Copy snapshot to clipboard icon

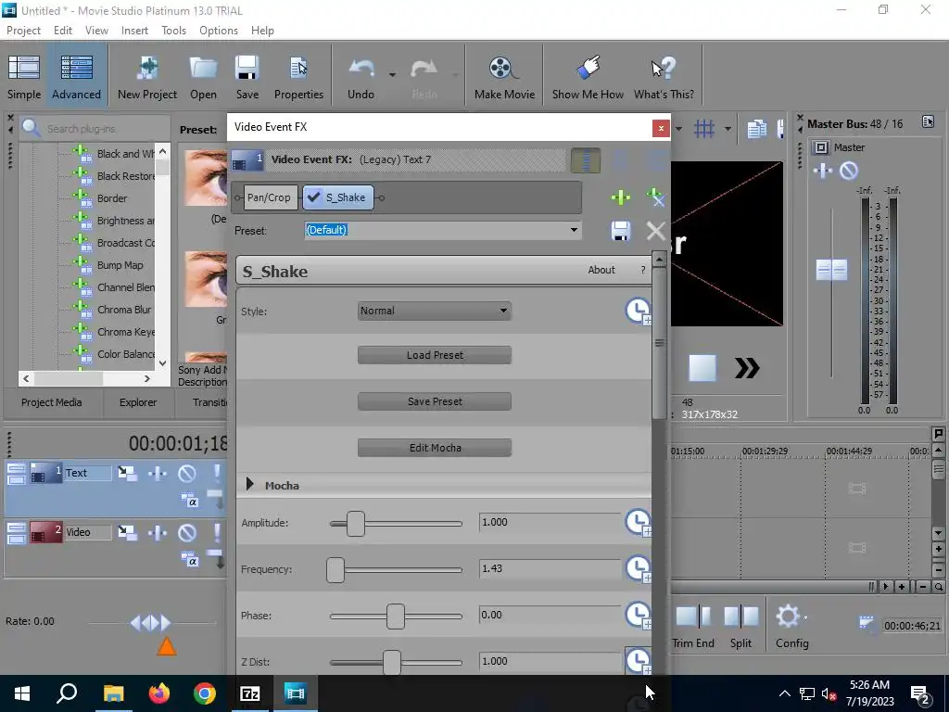point(756,129)
